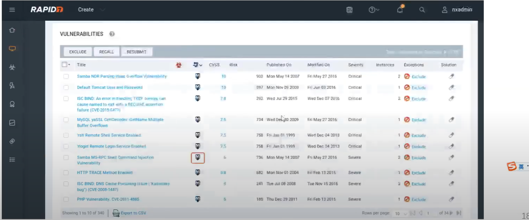Check the Samba MS-RPC row checkbox
Image resolution: width=529 pixels, height=220 pixels.
[66, 158]
